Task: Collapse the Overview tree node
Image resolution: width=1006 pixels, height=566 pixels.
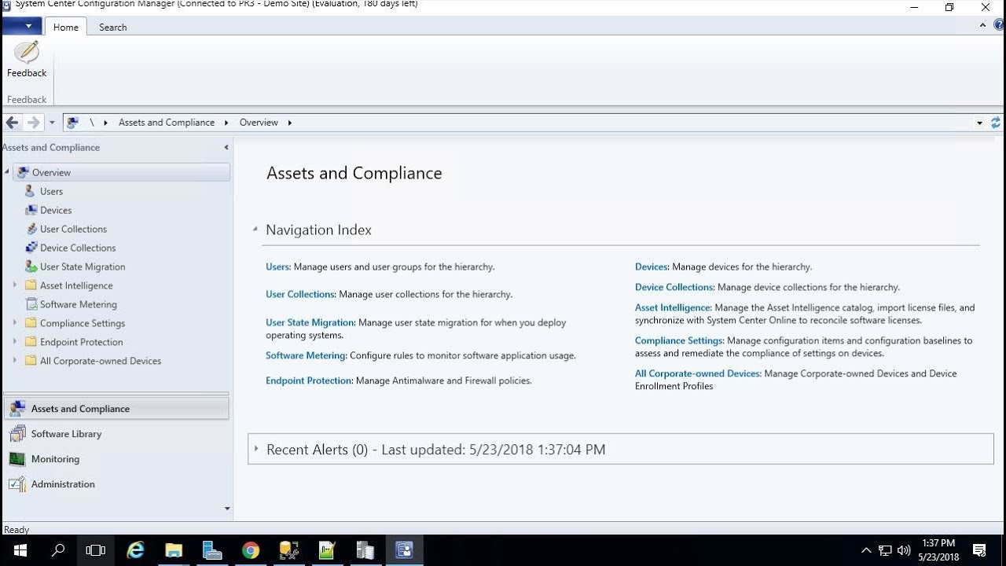Action: [7, 172]
